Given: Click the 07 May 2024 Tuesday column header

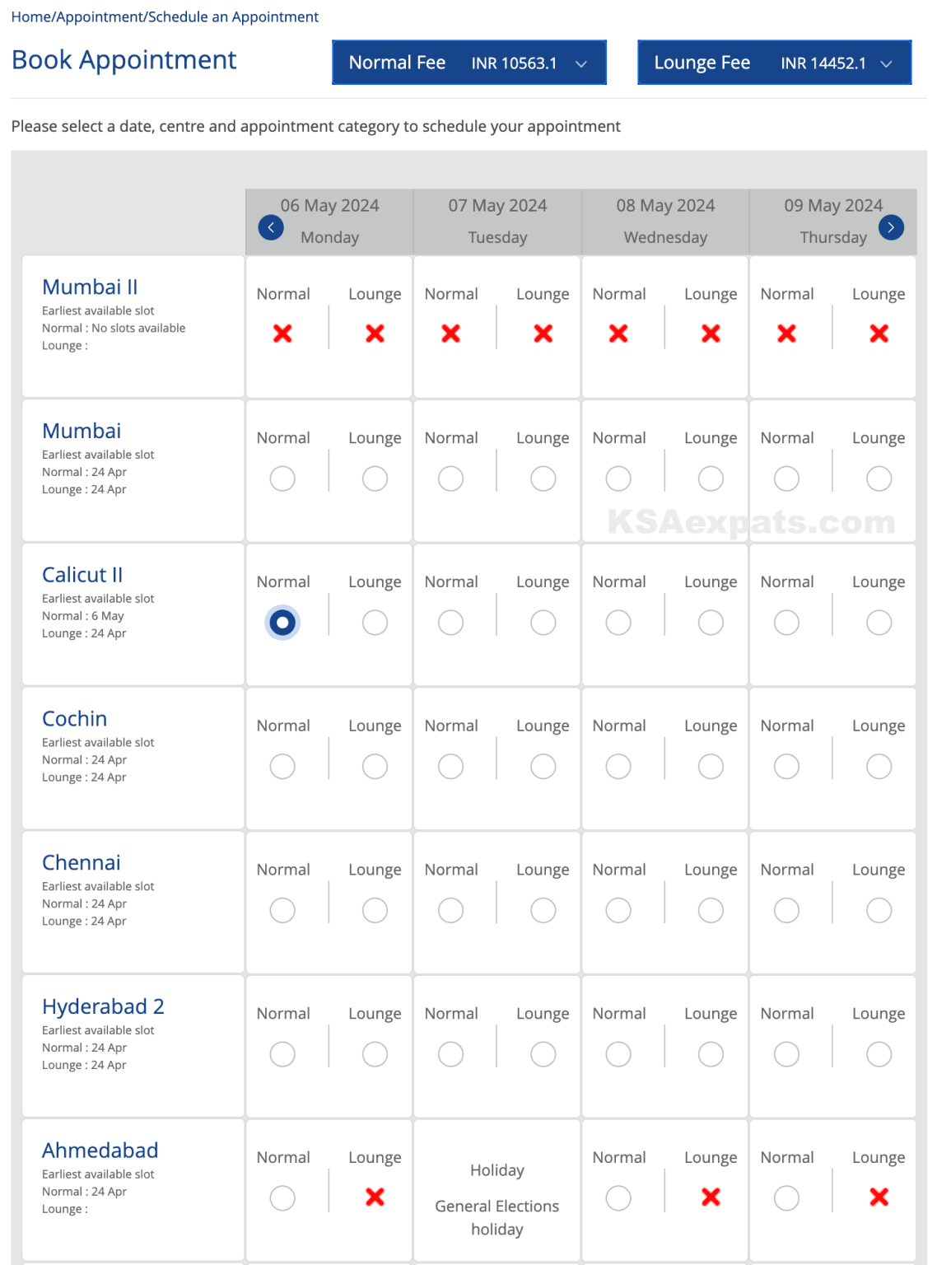Looking at the screenshot, I should (x=497, y=221).
